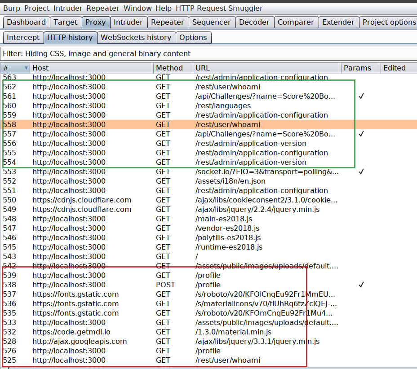Switch to the Intercept sub-tab
Screen dimensions: 417x369
(x=23, y=37)
